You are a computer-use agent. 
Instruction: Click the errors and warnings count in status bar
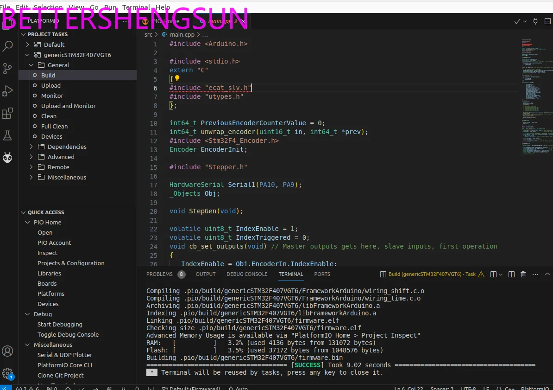27,388
